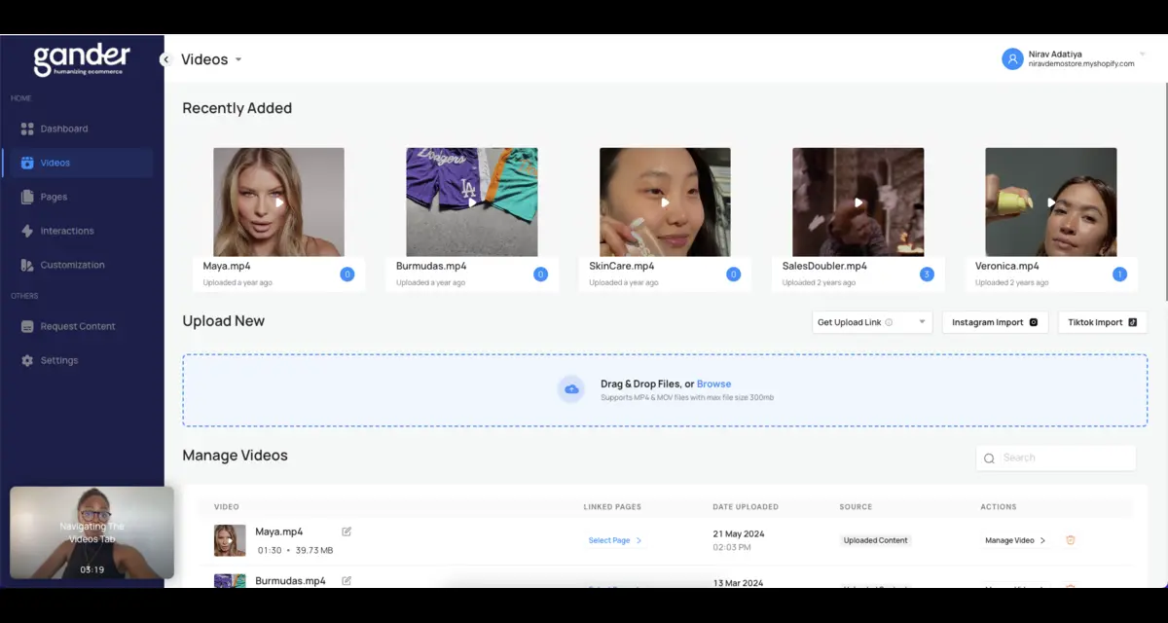The width and height of the screenshot is (1168, 623).
Task: Click the search magnifier icon
Action: pos(990,458)
